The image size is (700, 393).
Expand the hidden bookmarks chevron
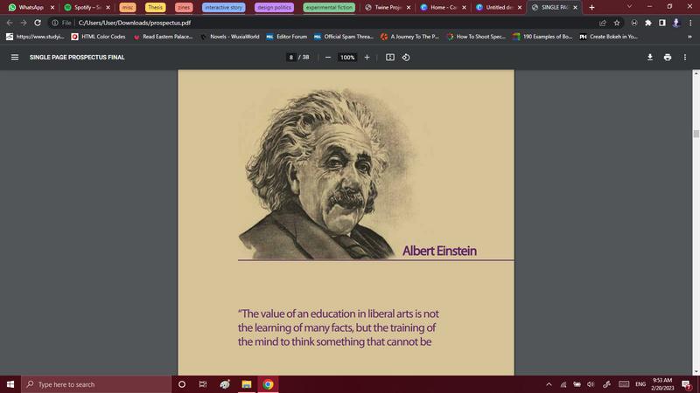(x=689, y=37)
